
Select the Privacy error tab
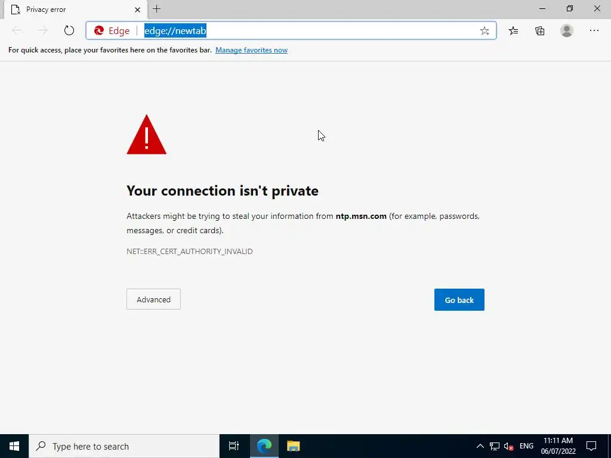click(x=76, y=10)
